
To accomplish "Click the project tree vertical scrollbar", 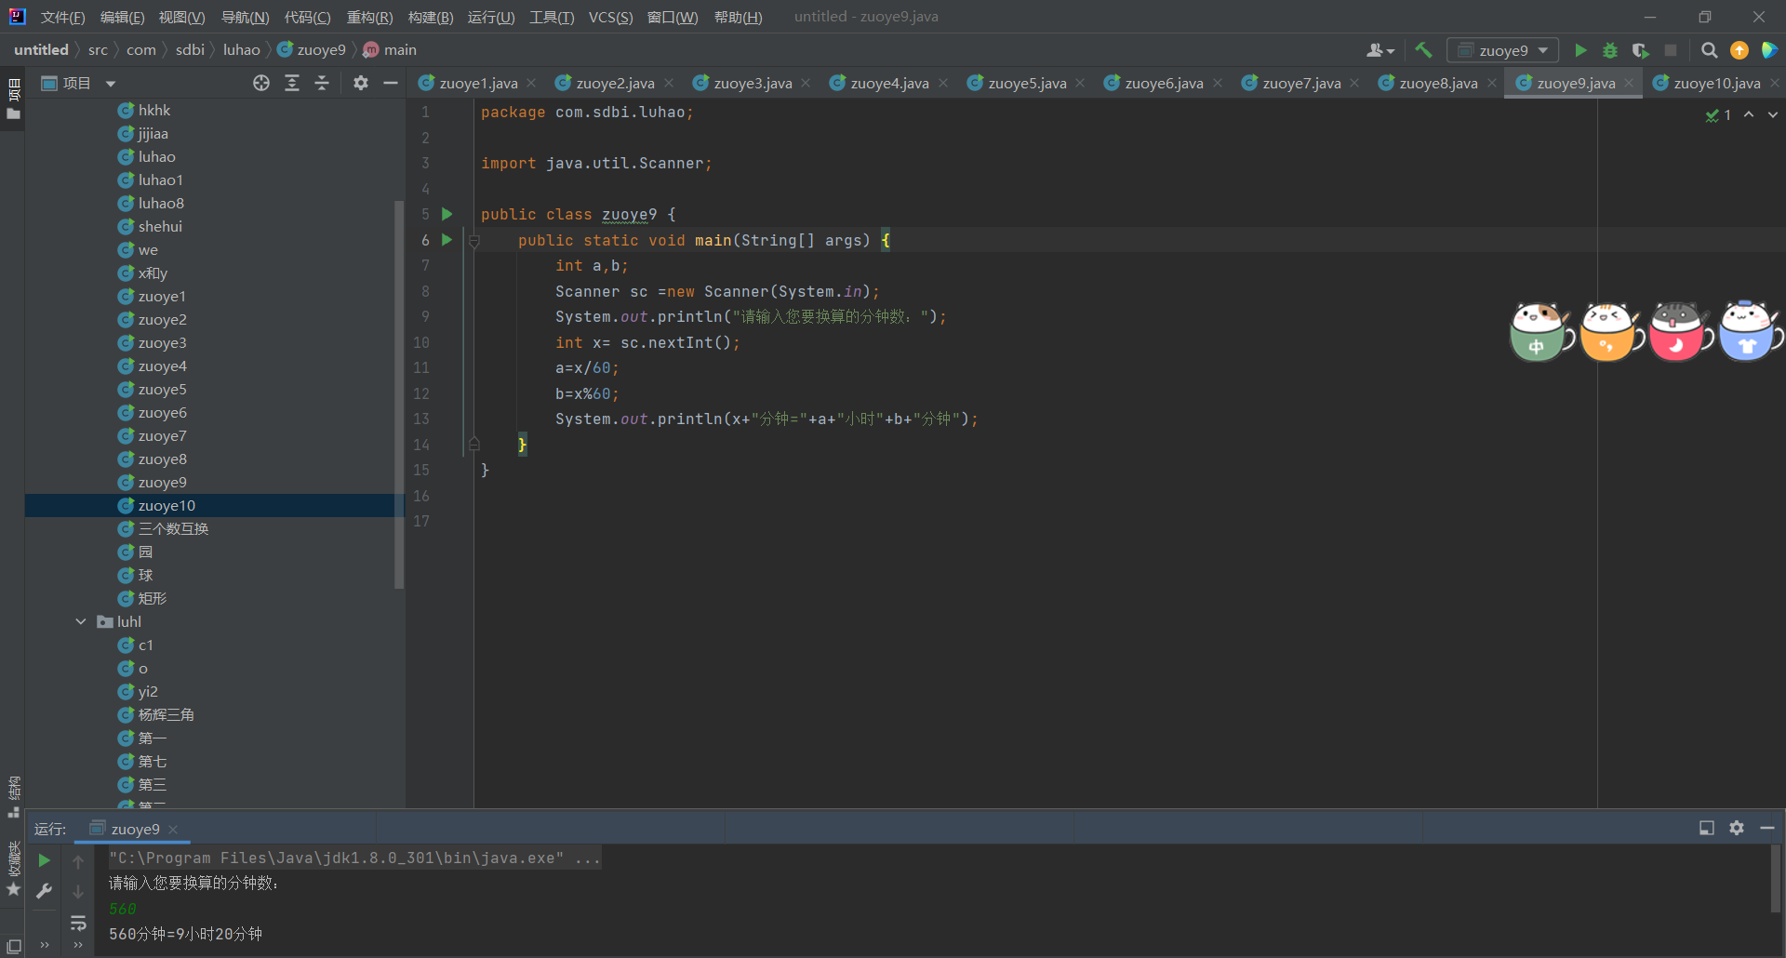I will (399, 391).
